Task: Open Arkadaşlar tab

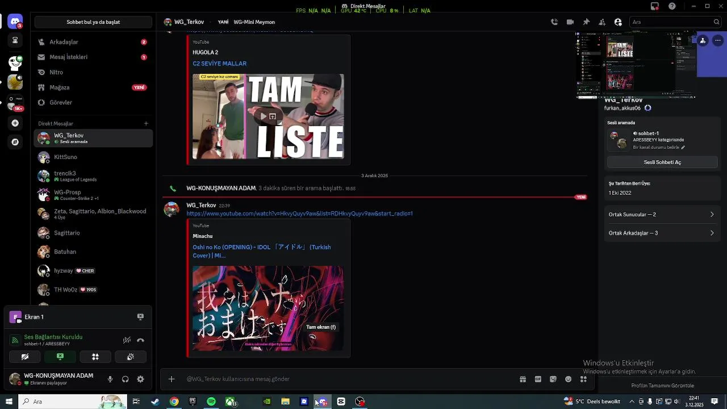Action: click(93, 42)
